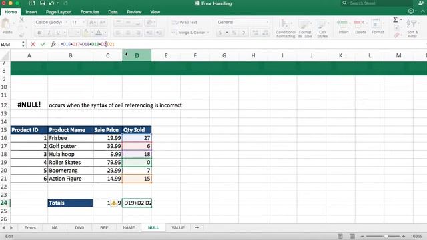
Task: Click the Cut scissors icon
Action: [22, 19]
